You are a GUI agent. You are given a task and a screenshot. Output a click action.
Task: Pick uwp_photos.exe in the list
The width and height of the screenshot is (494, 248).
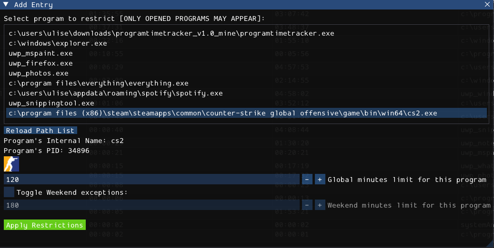coord(246,73)
